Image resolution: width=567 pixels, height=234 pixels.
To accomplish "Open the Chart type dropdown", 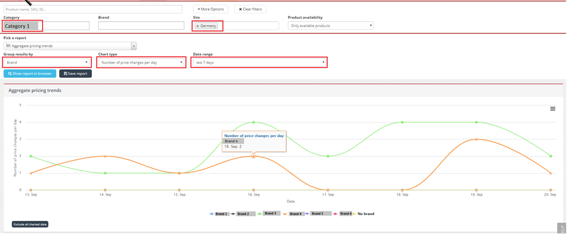I will coord(142,63).
